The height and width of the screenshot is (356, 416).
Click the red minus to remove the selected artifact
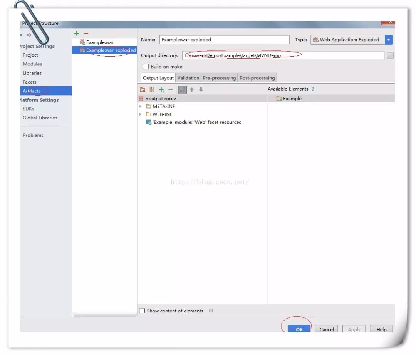[86, 34]
